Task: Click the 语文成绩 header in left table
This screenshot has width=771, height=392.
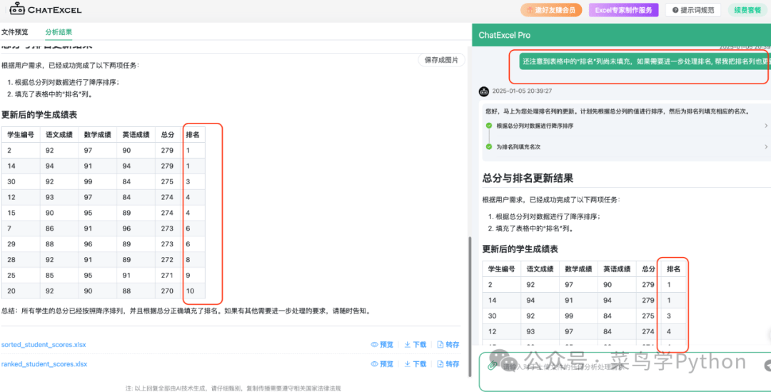Action: tap(59, 135)
